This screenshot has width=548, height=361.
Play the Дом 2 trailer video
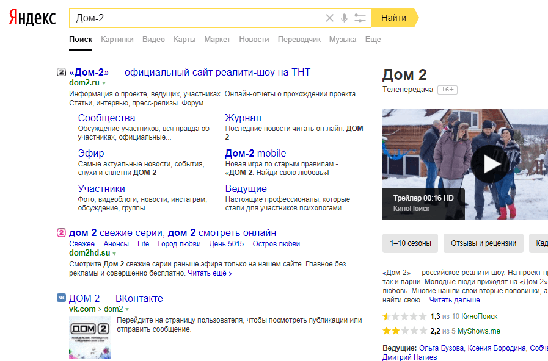(491, 165)
